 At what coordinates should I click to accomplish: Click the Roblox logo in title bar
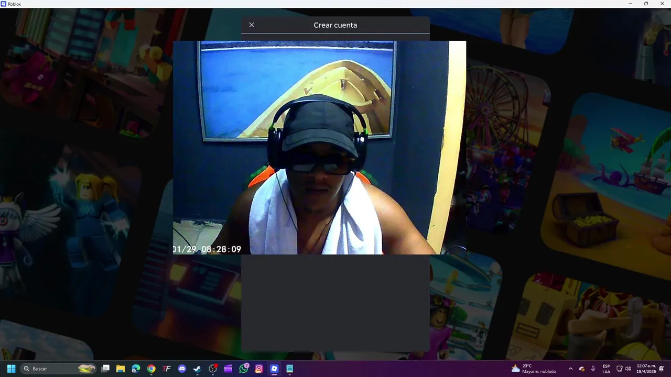point(4,4)
